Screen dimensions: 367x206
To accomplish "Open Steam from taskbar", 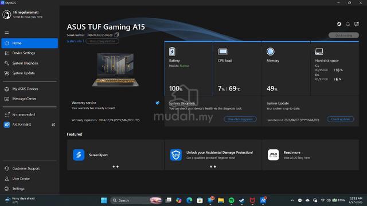I will (242, 200).
